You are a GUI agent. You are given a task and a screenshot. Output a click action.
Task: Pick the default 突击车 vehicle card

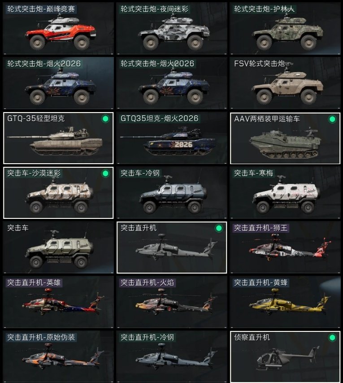pyautogui.click(x=58, y=248)
